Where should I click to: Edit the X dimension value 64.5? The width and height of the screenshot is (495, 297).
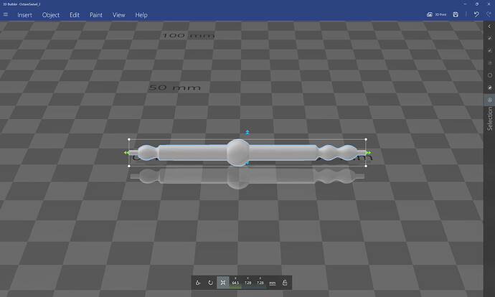point(235,283)
